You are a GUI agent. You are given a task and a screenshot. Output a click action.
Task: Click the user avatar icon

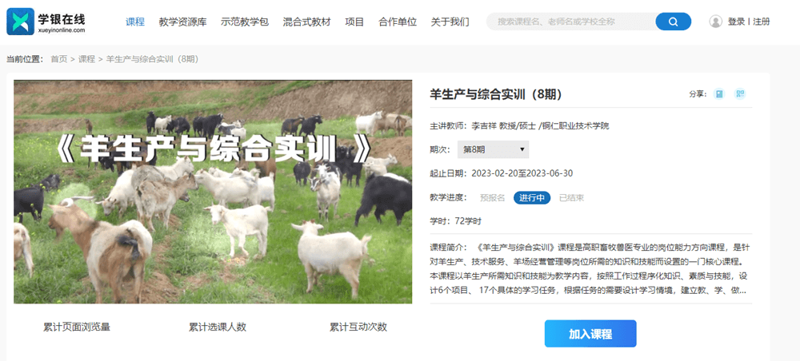716,22
